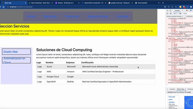
Task: Select the Console tab in DevTools top bar
Action: tap(177, 11)
